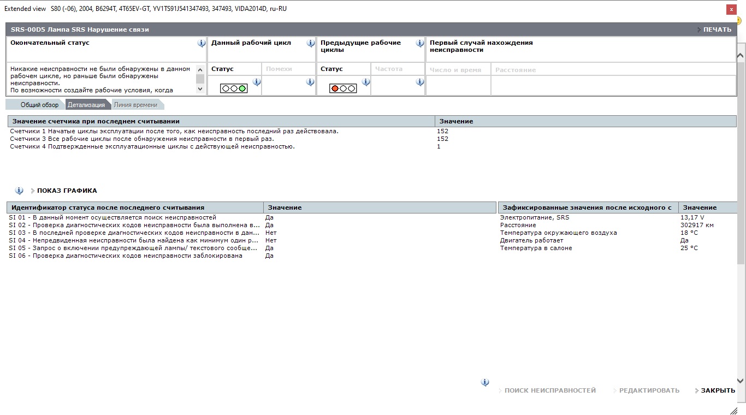Click info icon beside Окончательный статус
Viewport: 746px width, 415px height.
pos(202,43)
